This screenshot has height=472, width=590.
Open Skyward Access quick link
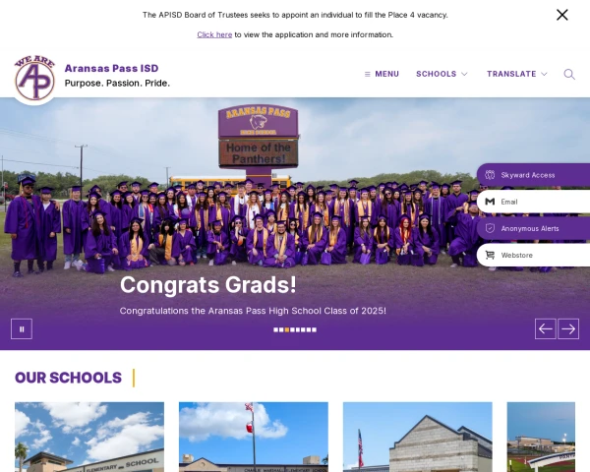(533, 175)
